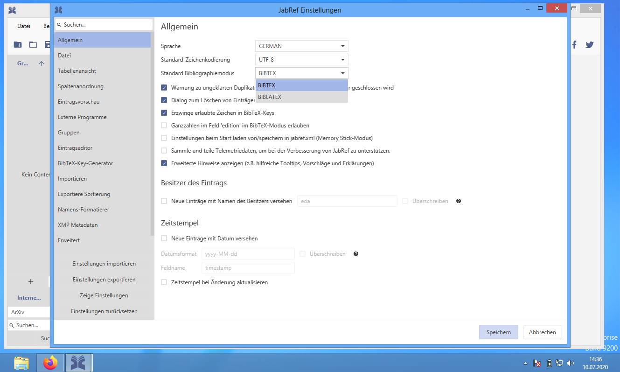Open the Sprache dropdown showing GERMAN
620x372 pixels.
point(302,46)
